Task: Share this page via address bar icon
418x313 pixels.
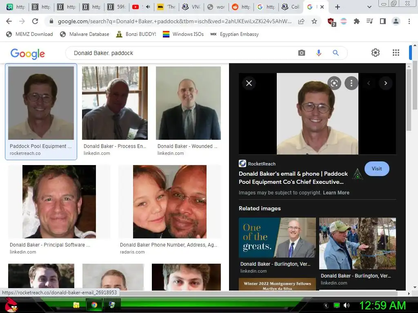Action: 301,21
